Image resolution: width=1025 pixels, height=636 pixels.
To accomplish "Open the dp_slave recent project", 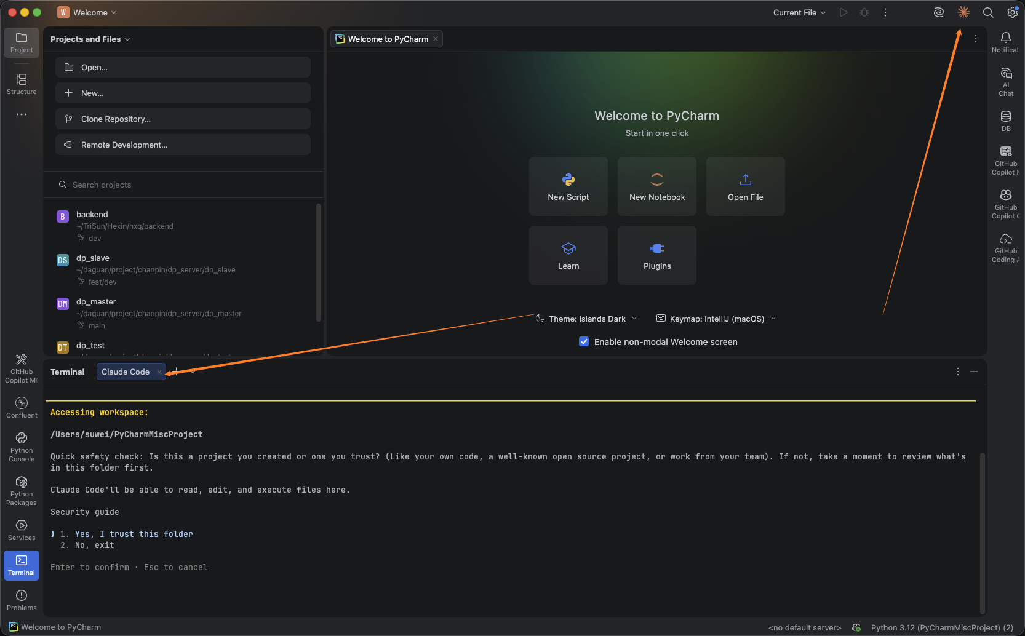I will pos(183,269).
